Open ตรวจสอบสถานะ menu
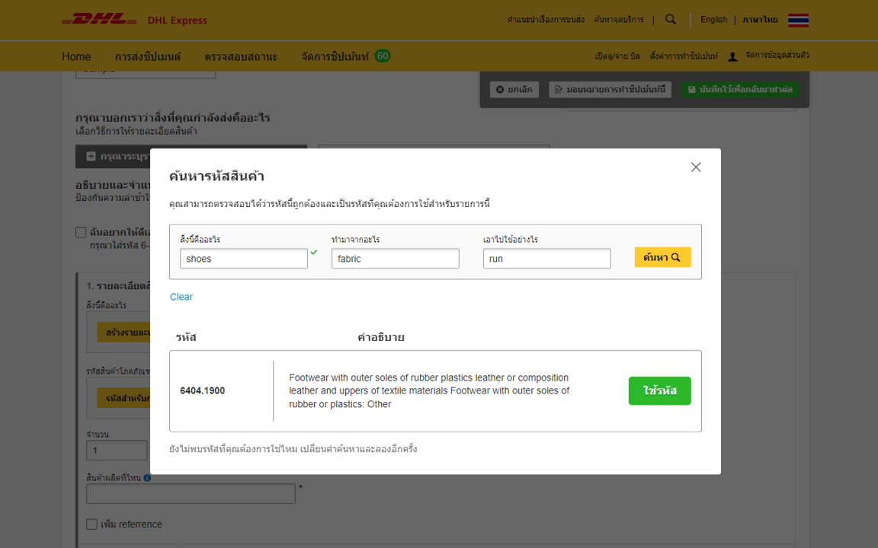This screenshot has width=878, height=548. tap(241, 56)
